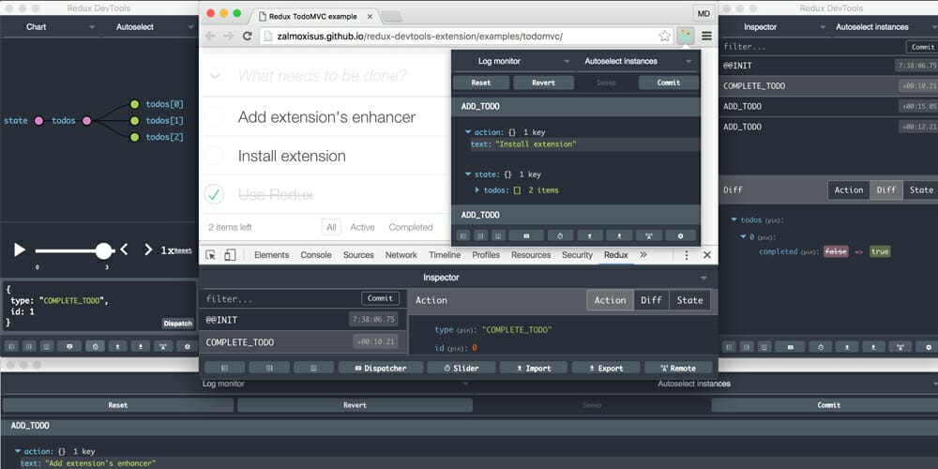The height and width of the screenshot is (469, 938).
Task: Open the Log monitor dropdown in popup
Action: click(513, 61)
